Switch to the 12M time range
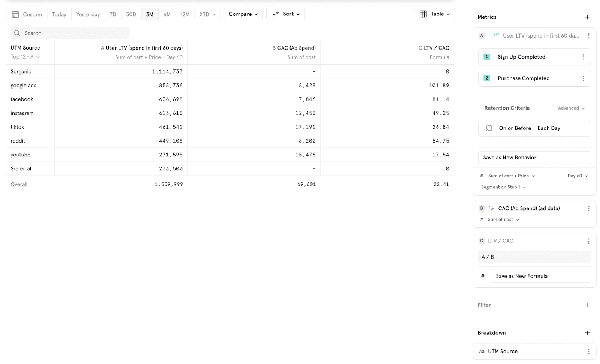The height and width of the screenshot is (364, 600). (185, 14)
